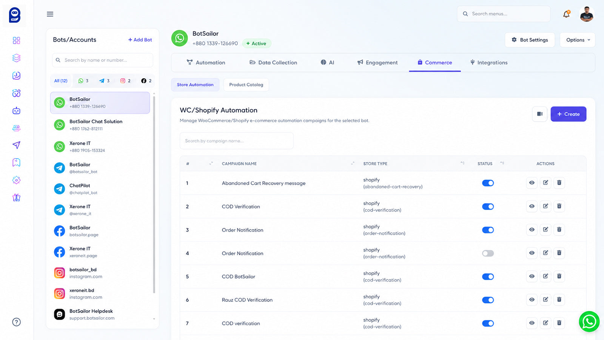Click the Search menus field
This screenshot has height=340, width=604.
click(x=504, y=14)
